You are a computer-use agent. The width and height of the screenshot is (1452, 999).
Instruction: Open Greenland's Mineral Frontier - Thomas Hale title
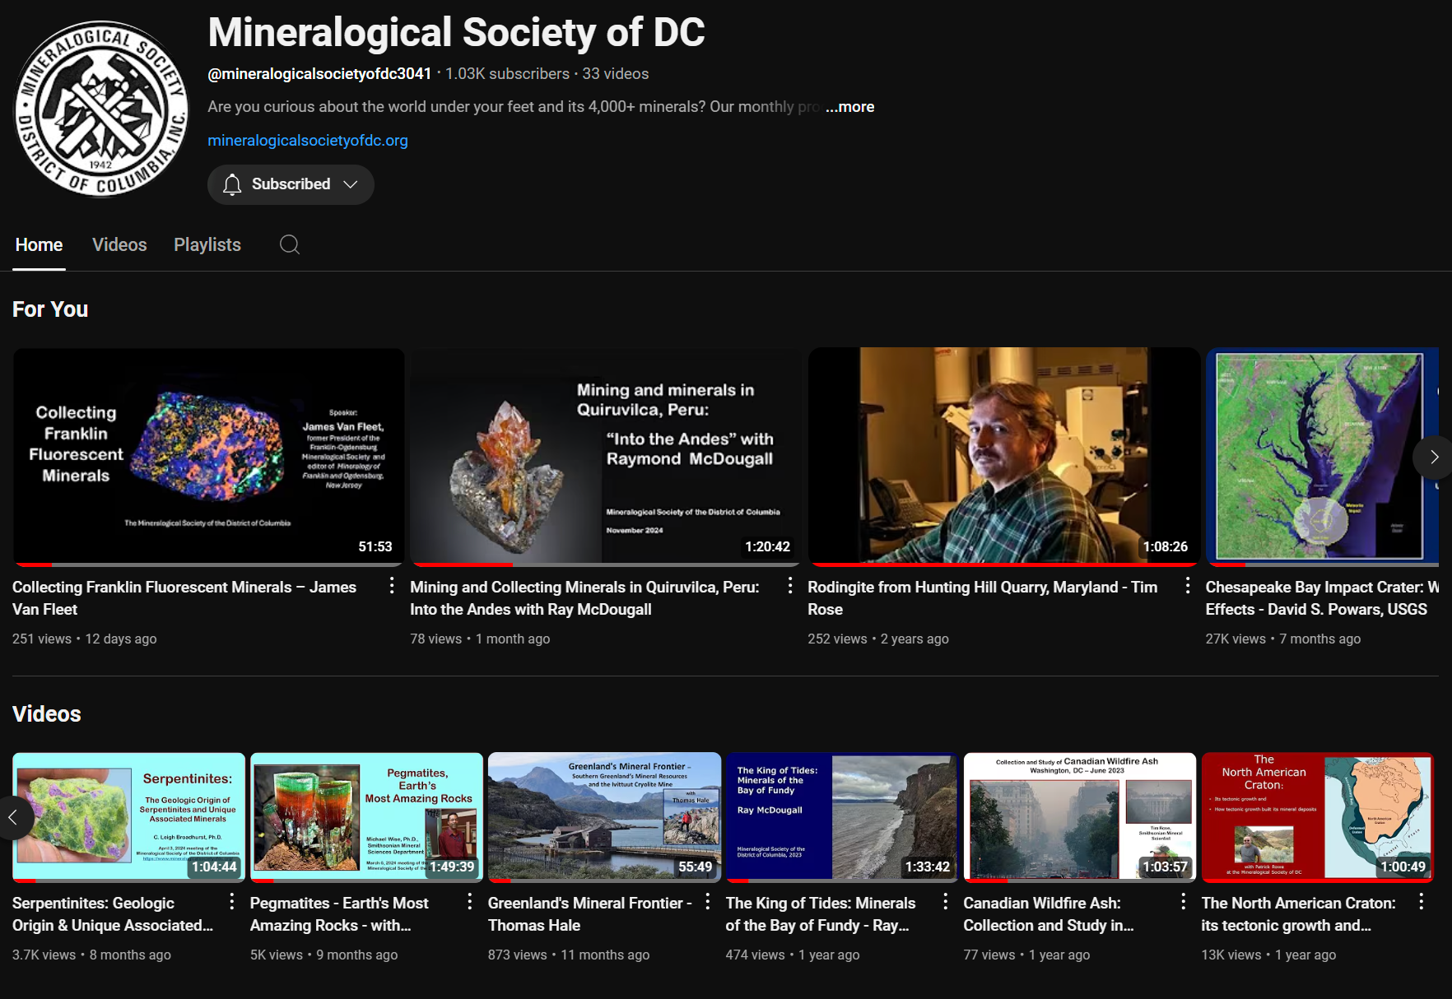(x=589, y=914)
